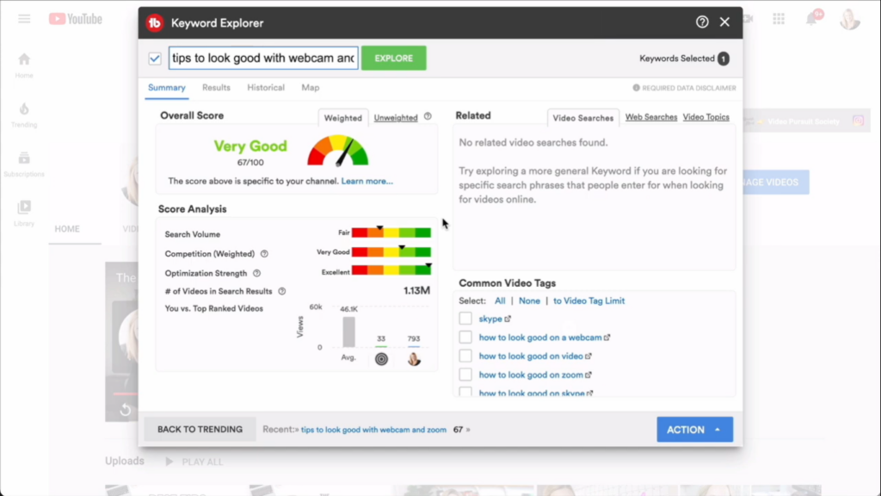Open Library in YouTube sidebar
Screen dimensions: 881x496
click(24, 214)
